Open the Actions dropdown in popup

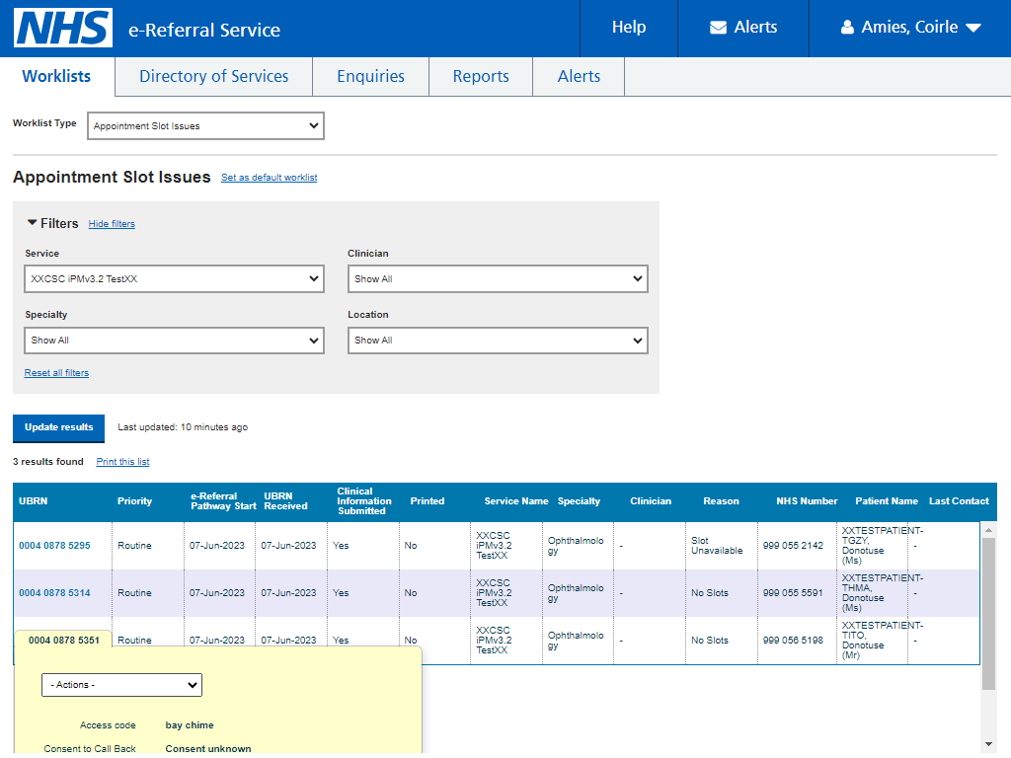[x=121, y=685]
